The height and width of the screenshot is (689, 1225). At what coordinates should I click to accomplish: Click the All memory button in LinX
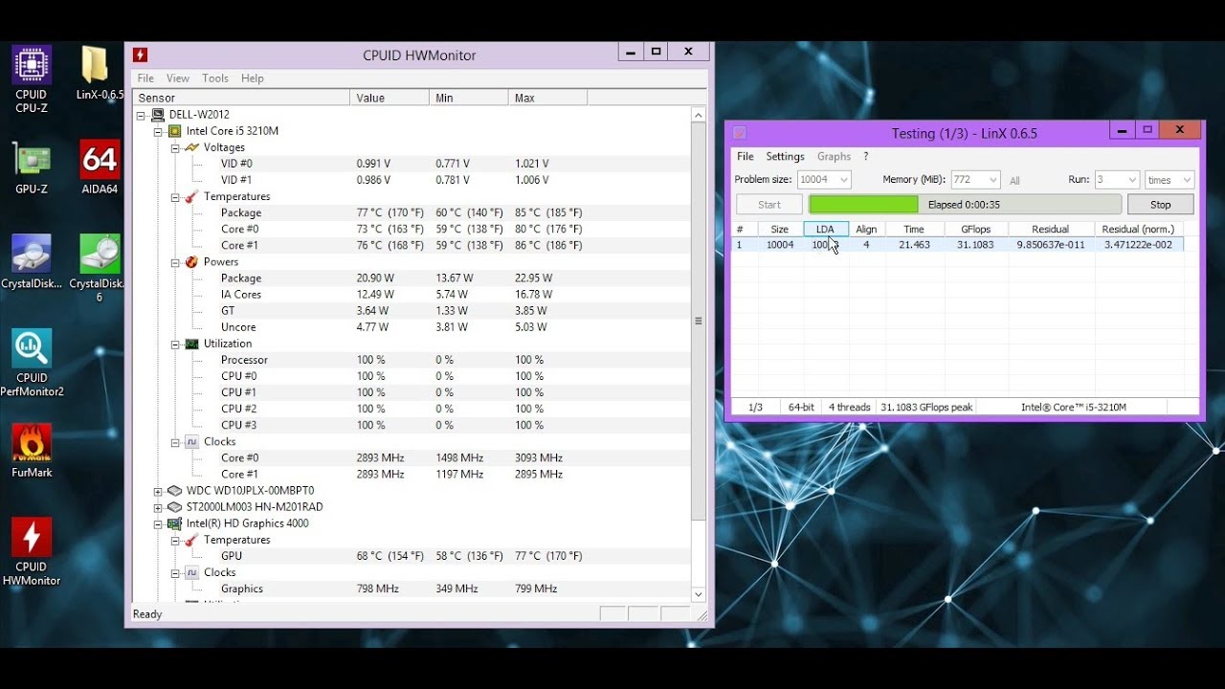pyautogui.click(x=1014, y=181)
